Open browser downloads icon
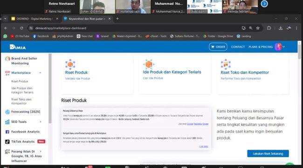303x168 pixels. (x=281, y=28)
